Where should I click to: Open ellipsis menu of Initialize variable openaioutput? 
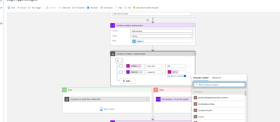click(193, 25)
